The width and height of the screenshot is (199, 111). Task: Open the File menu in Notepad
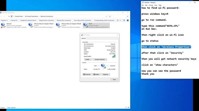(143, 5)
